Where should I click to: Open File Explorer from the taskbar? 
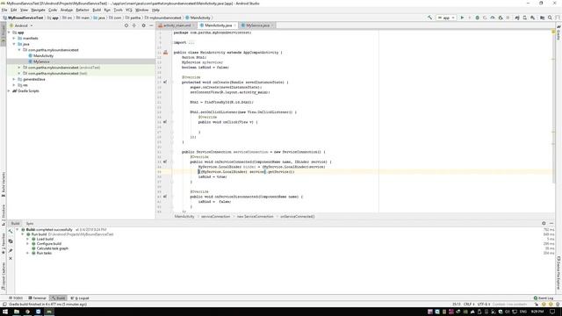point(17,312)
